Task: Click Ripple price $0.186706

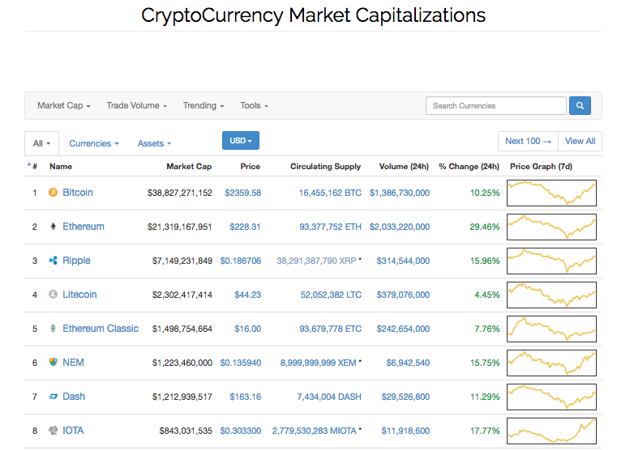Action: (241, 261)
